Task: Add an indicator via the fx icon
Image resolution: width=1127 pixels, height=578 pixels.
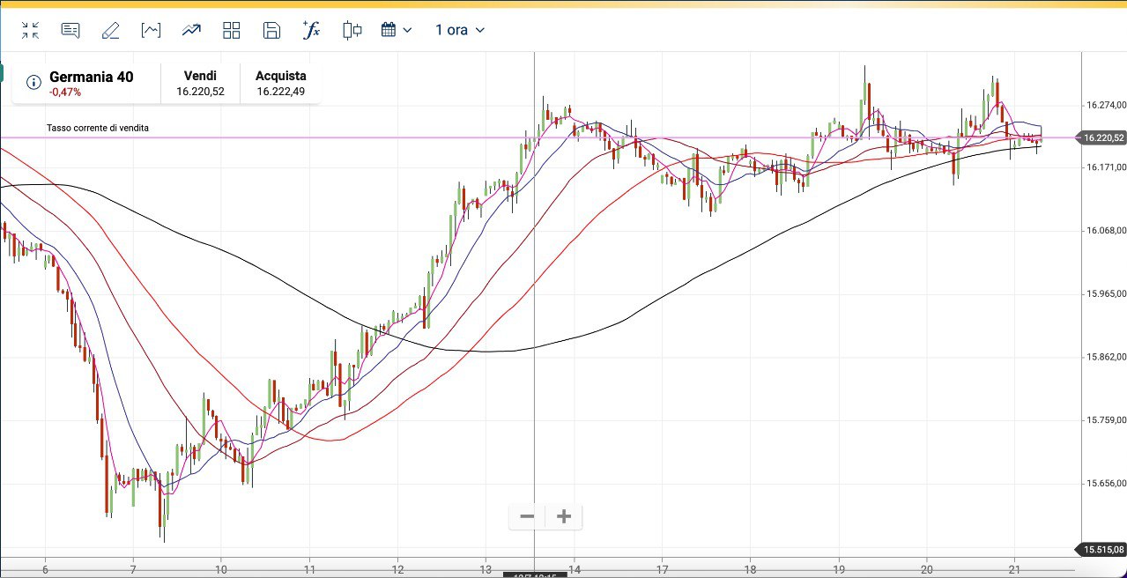Action: tap(311, 30)
